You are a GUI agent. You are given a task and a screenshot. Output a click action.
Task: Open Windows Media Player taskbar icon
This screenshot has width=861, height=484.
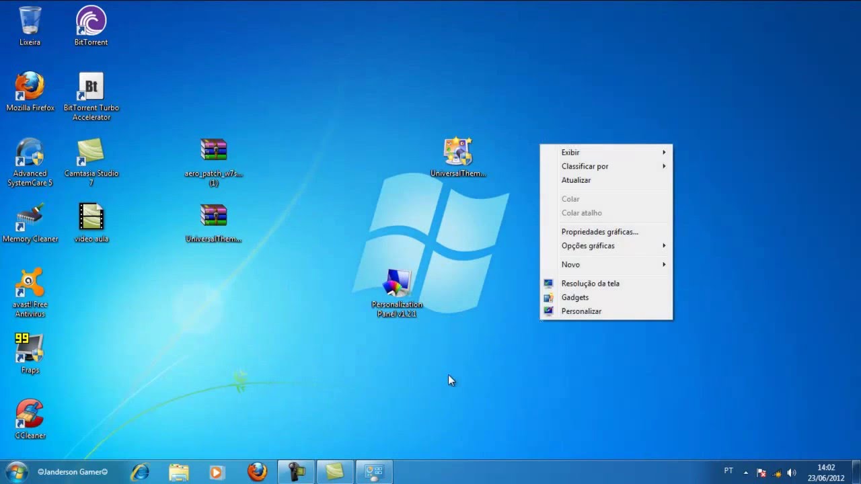pyautogui.click(x=217, y=472)
